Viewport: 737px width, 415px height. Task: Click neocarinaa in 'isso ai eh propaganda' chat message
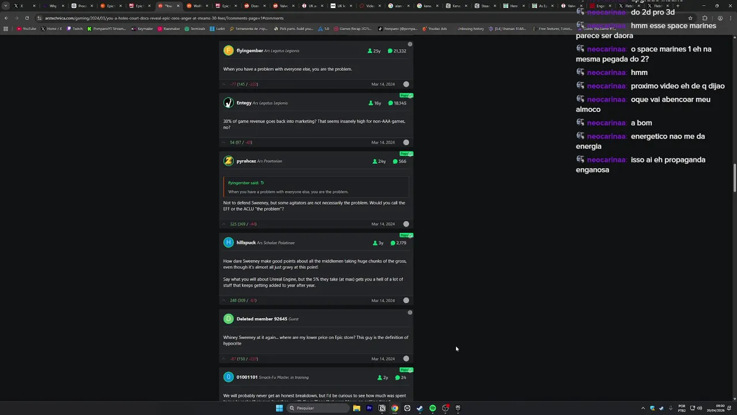607,160
